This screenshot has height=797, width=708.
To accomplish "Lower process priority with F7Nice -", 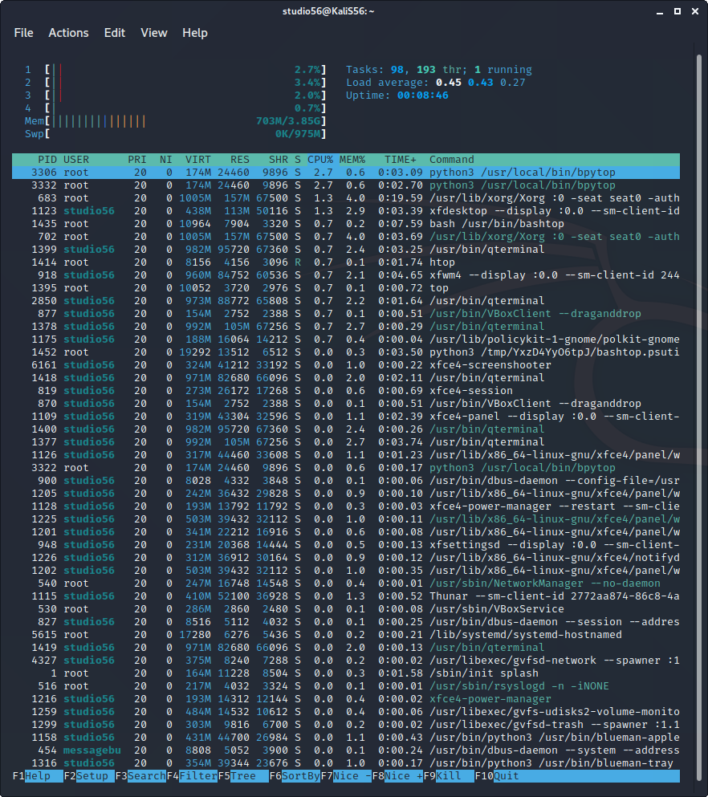I will tap(344, 776).
